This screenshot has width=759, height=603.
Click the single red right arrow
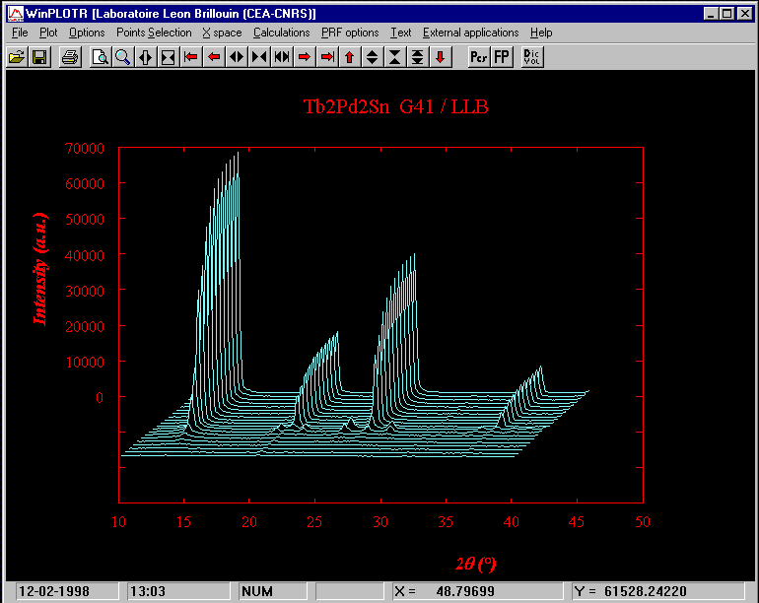[305, 57]
